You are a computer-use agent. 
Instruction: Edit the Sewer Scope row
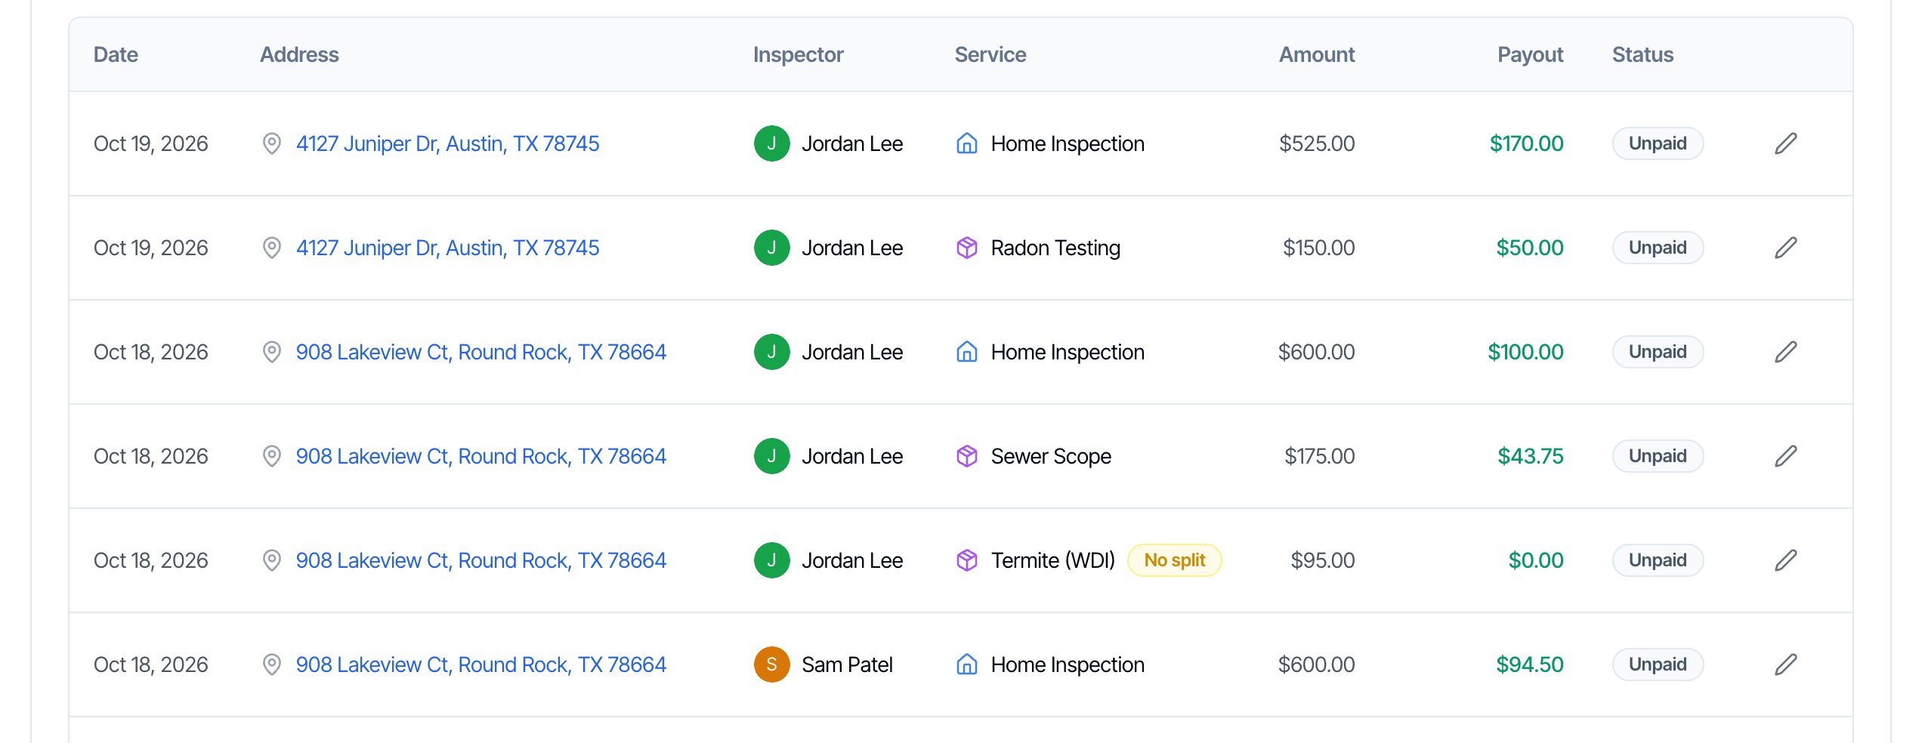click(x=1785, y=456)
